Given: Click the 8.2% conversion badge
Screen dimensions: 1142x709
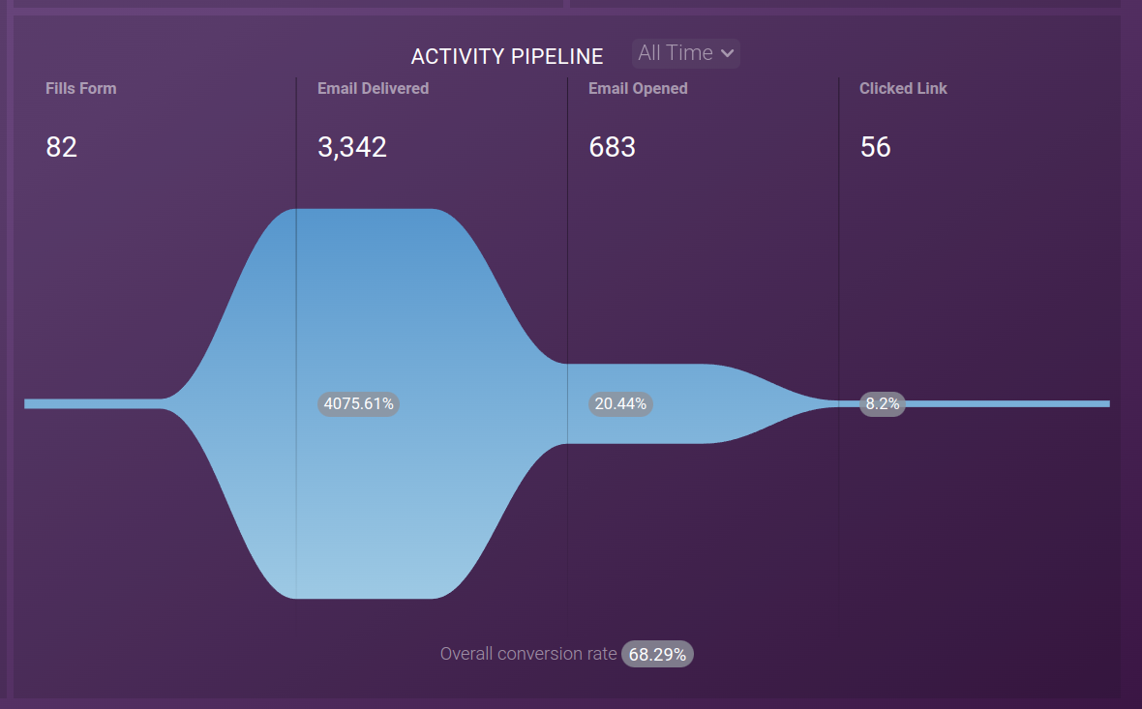Looking at the screenshot, I should (881, 403).
